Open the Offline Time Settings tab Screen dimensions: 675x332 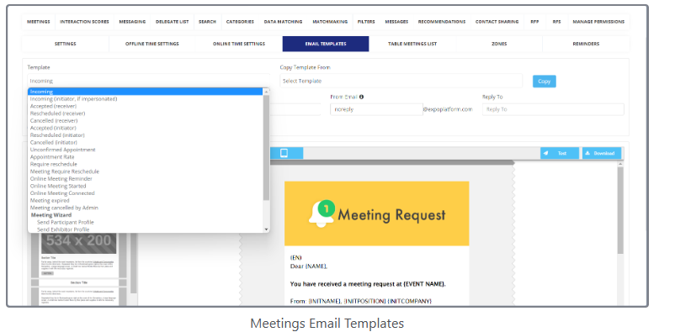pos(152,44)
